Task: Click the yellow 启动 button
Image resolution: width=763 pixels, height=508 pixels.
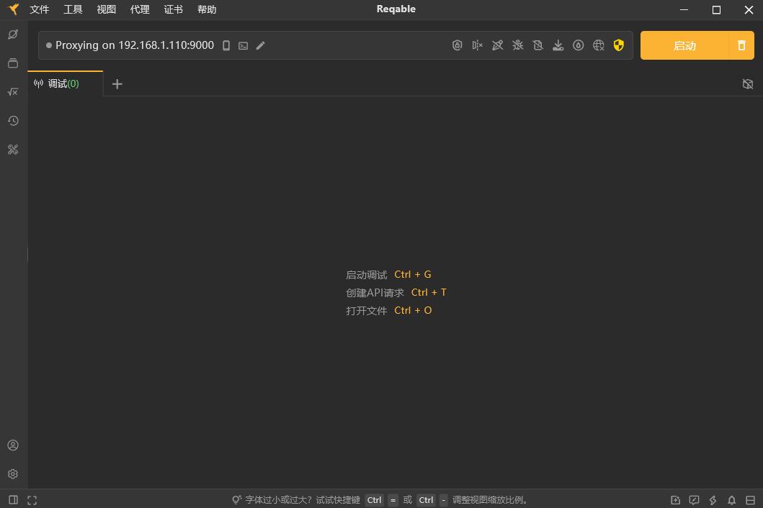Action: point(684,45)
